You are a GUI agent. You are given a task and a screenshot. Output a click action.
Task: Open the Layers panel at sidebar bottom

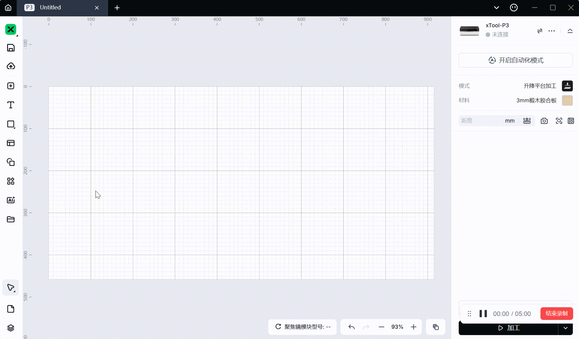pyautogui.click(x=10, y=328)
